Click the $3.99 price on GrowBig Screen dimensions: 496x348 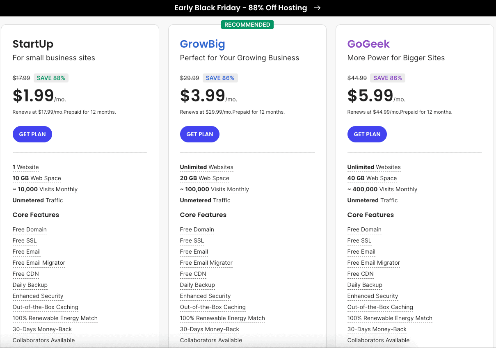click(x=203, y=95)
